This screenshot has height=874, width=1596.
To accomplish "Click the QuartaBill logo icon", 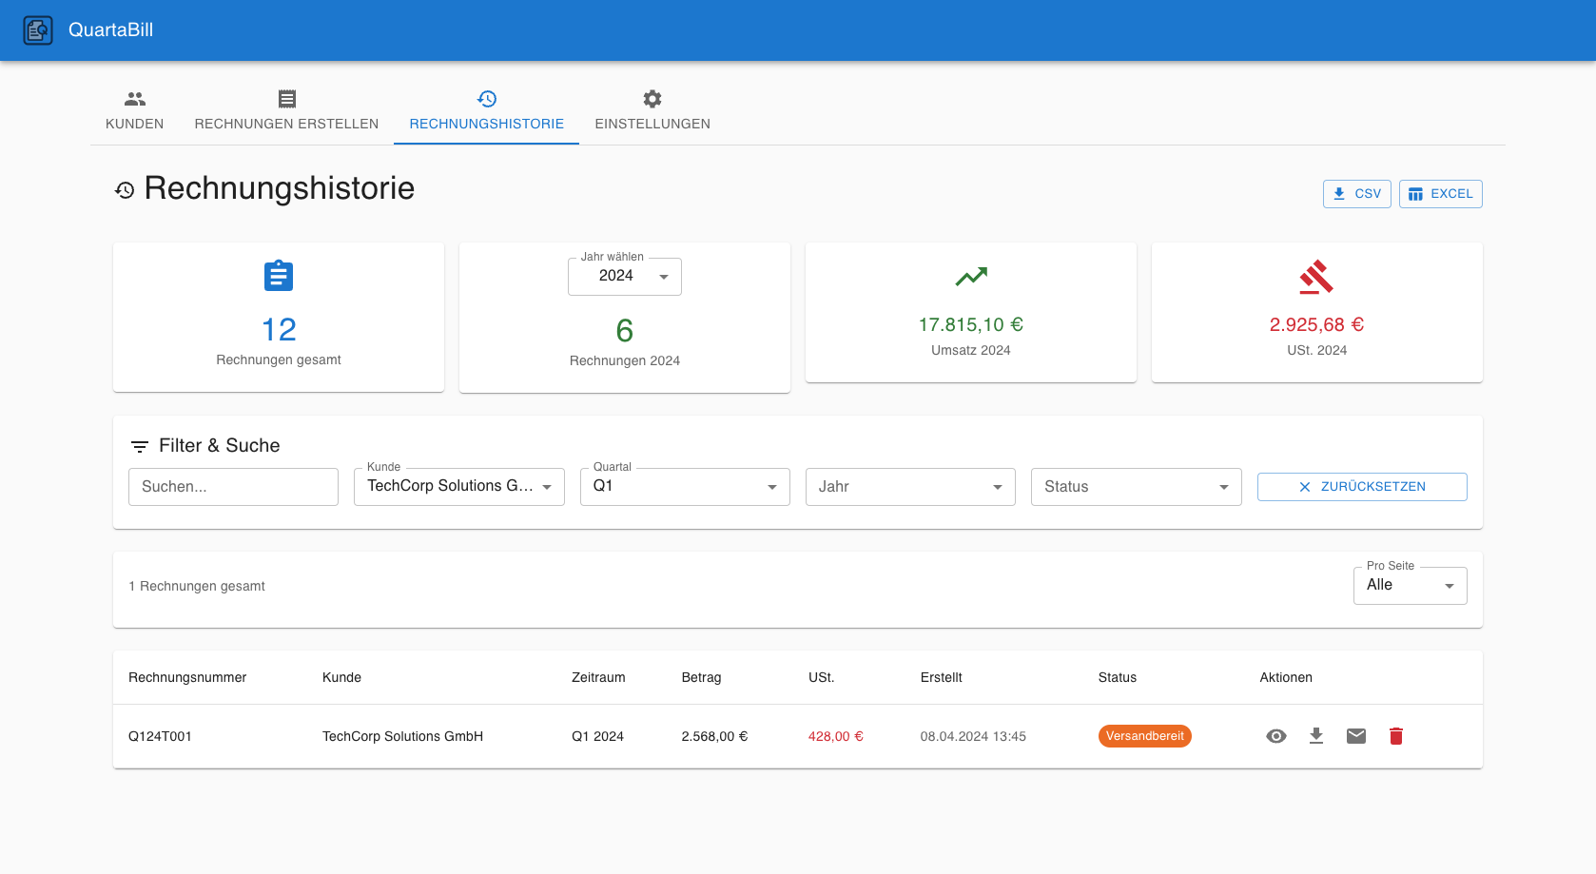I will click(x=38, y=29).
